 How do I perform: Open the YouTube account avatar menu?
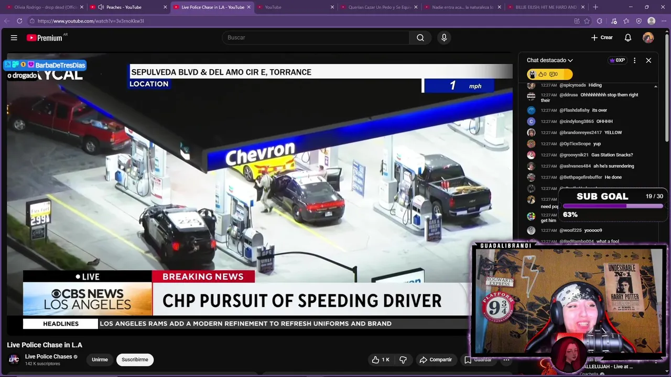[x=648, y=38]
